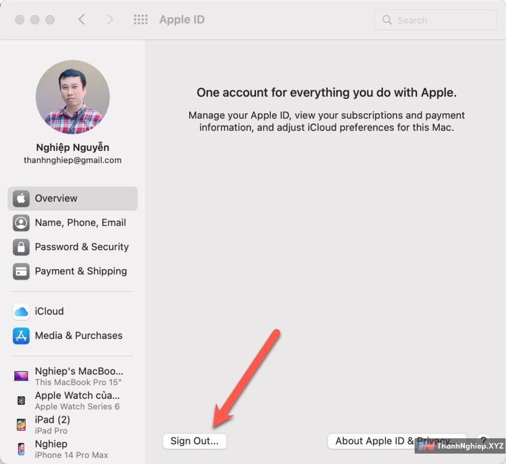
Task: Open Media & Purchases section
Action: pyautogui.click(x=73, y=336)
